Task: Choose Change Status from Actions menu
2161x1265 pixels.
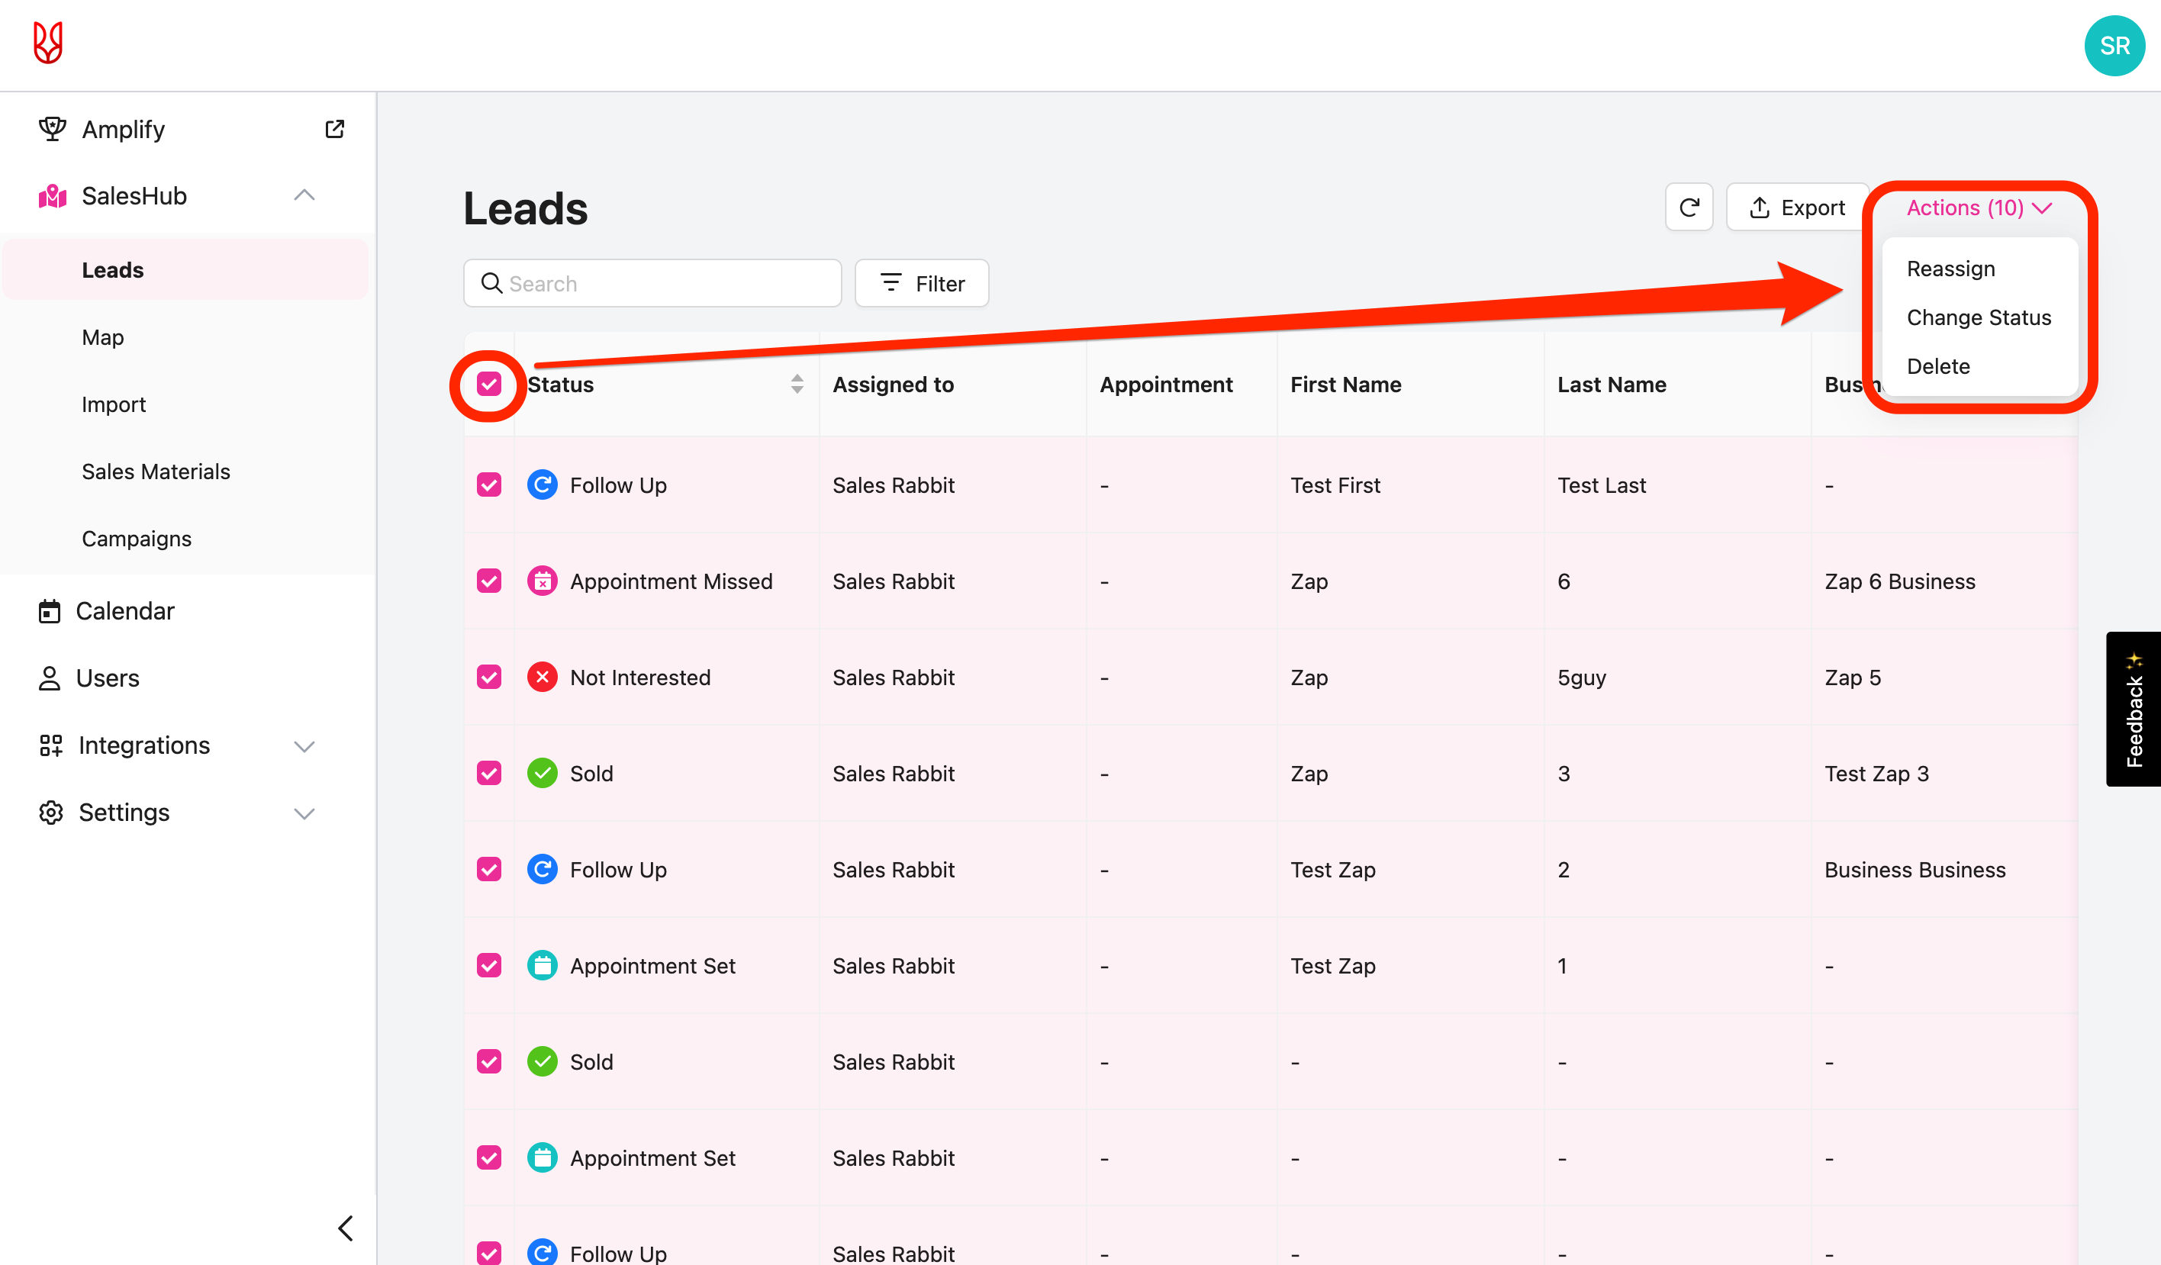Action: click(1979, 317)
